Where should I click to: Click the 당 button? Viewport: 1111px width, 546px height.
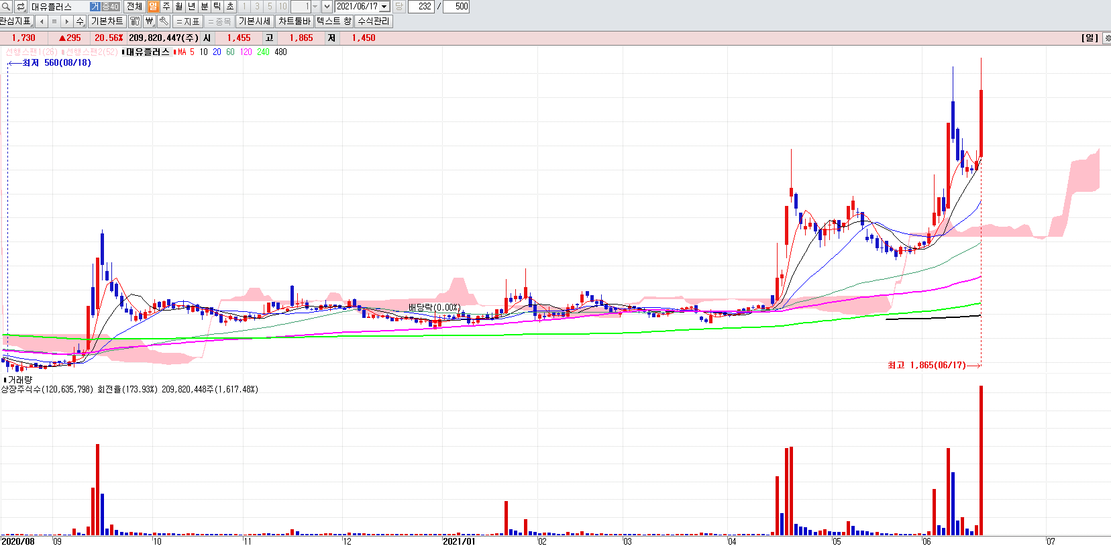click(x=399, y=7)
